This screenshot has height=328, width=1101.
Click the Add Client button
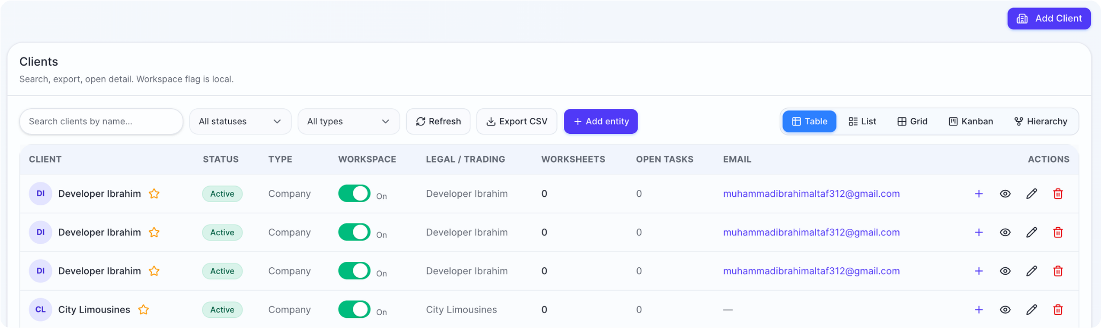(x=1049, y=19)
